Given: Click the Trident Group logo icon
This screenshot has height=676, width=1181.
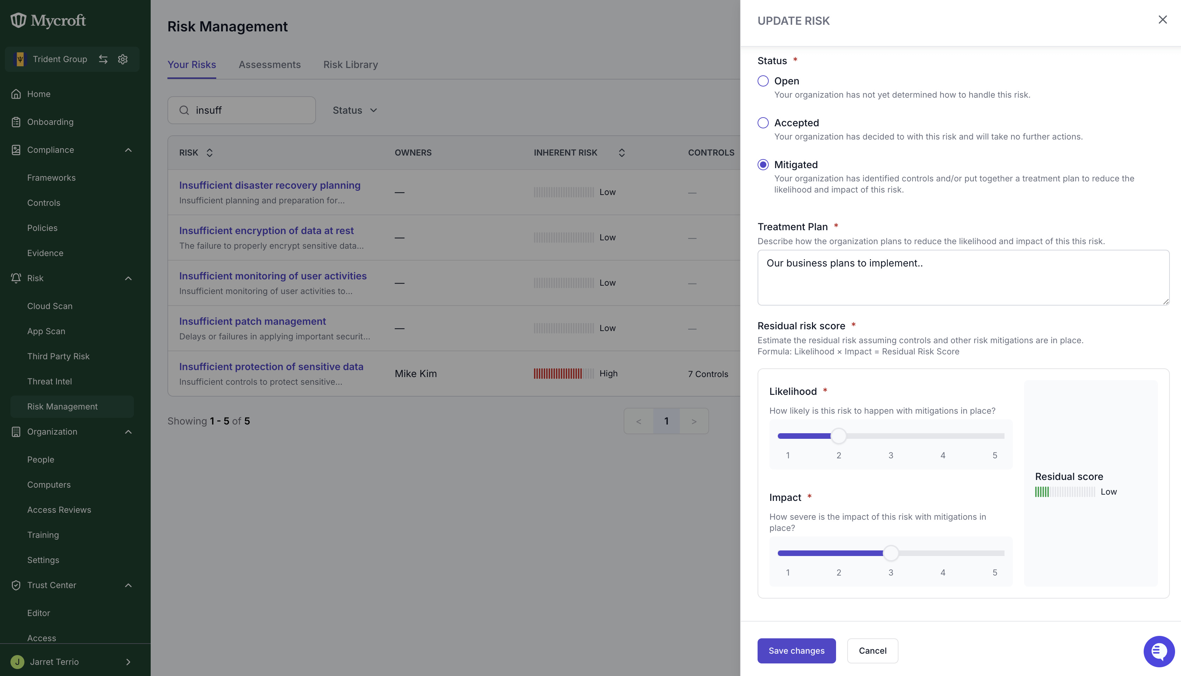Looking at the screenshot, I should tap(20, 59).
